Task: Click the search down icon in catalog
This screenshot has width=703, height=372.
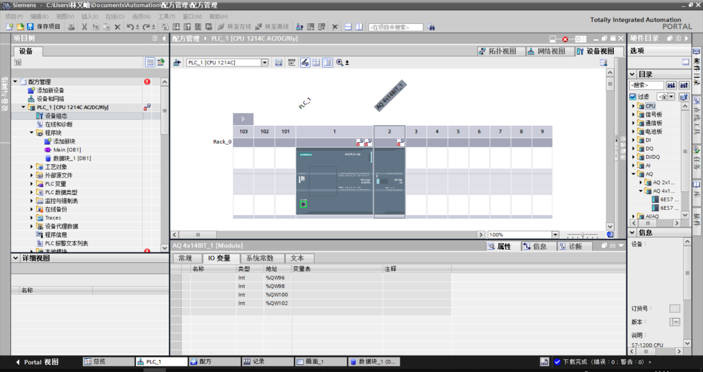Action: [671, 85]
